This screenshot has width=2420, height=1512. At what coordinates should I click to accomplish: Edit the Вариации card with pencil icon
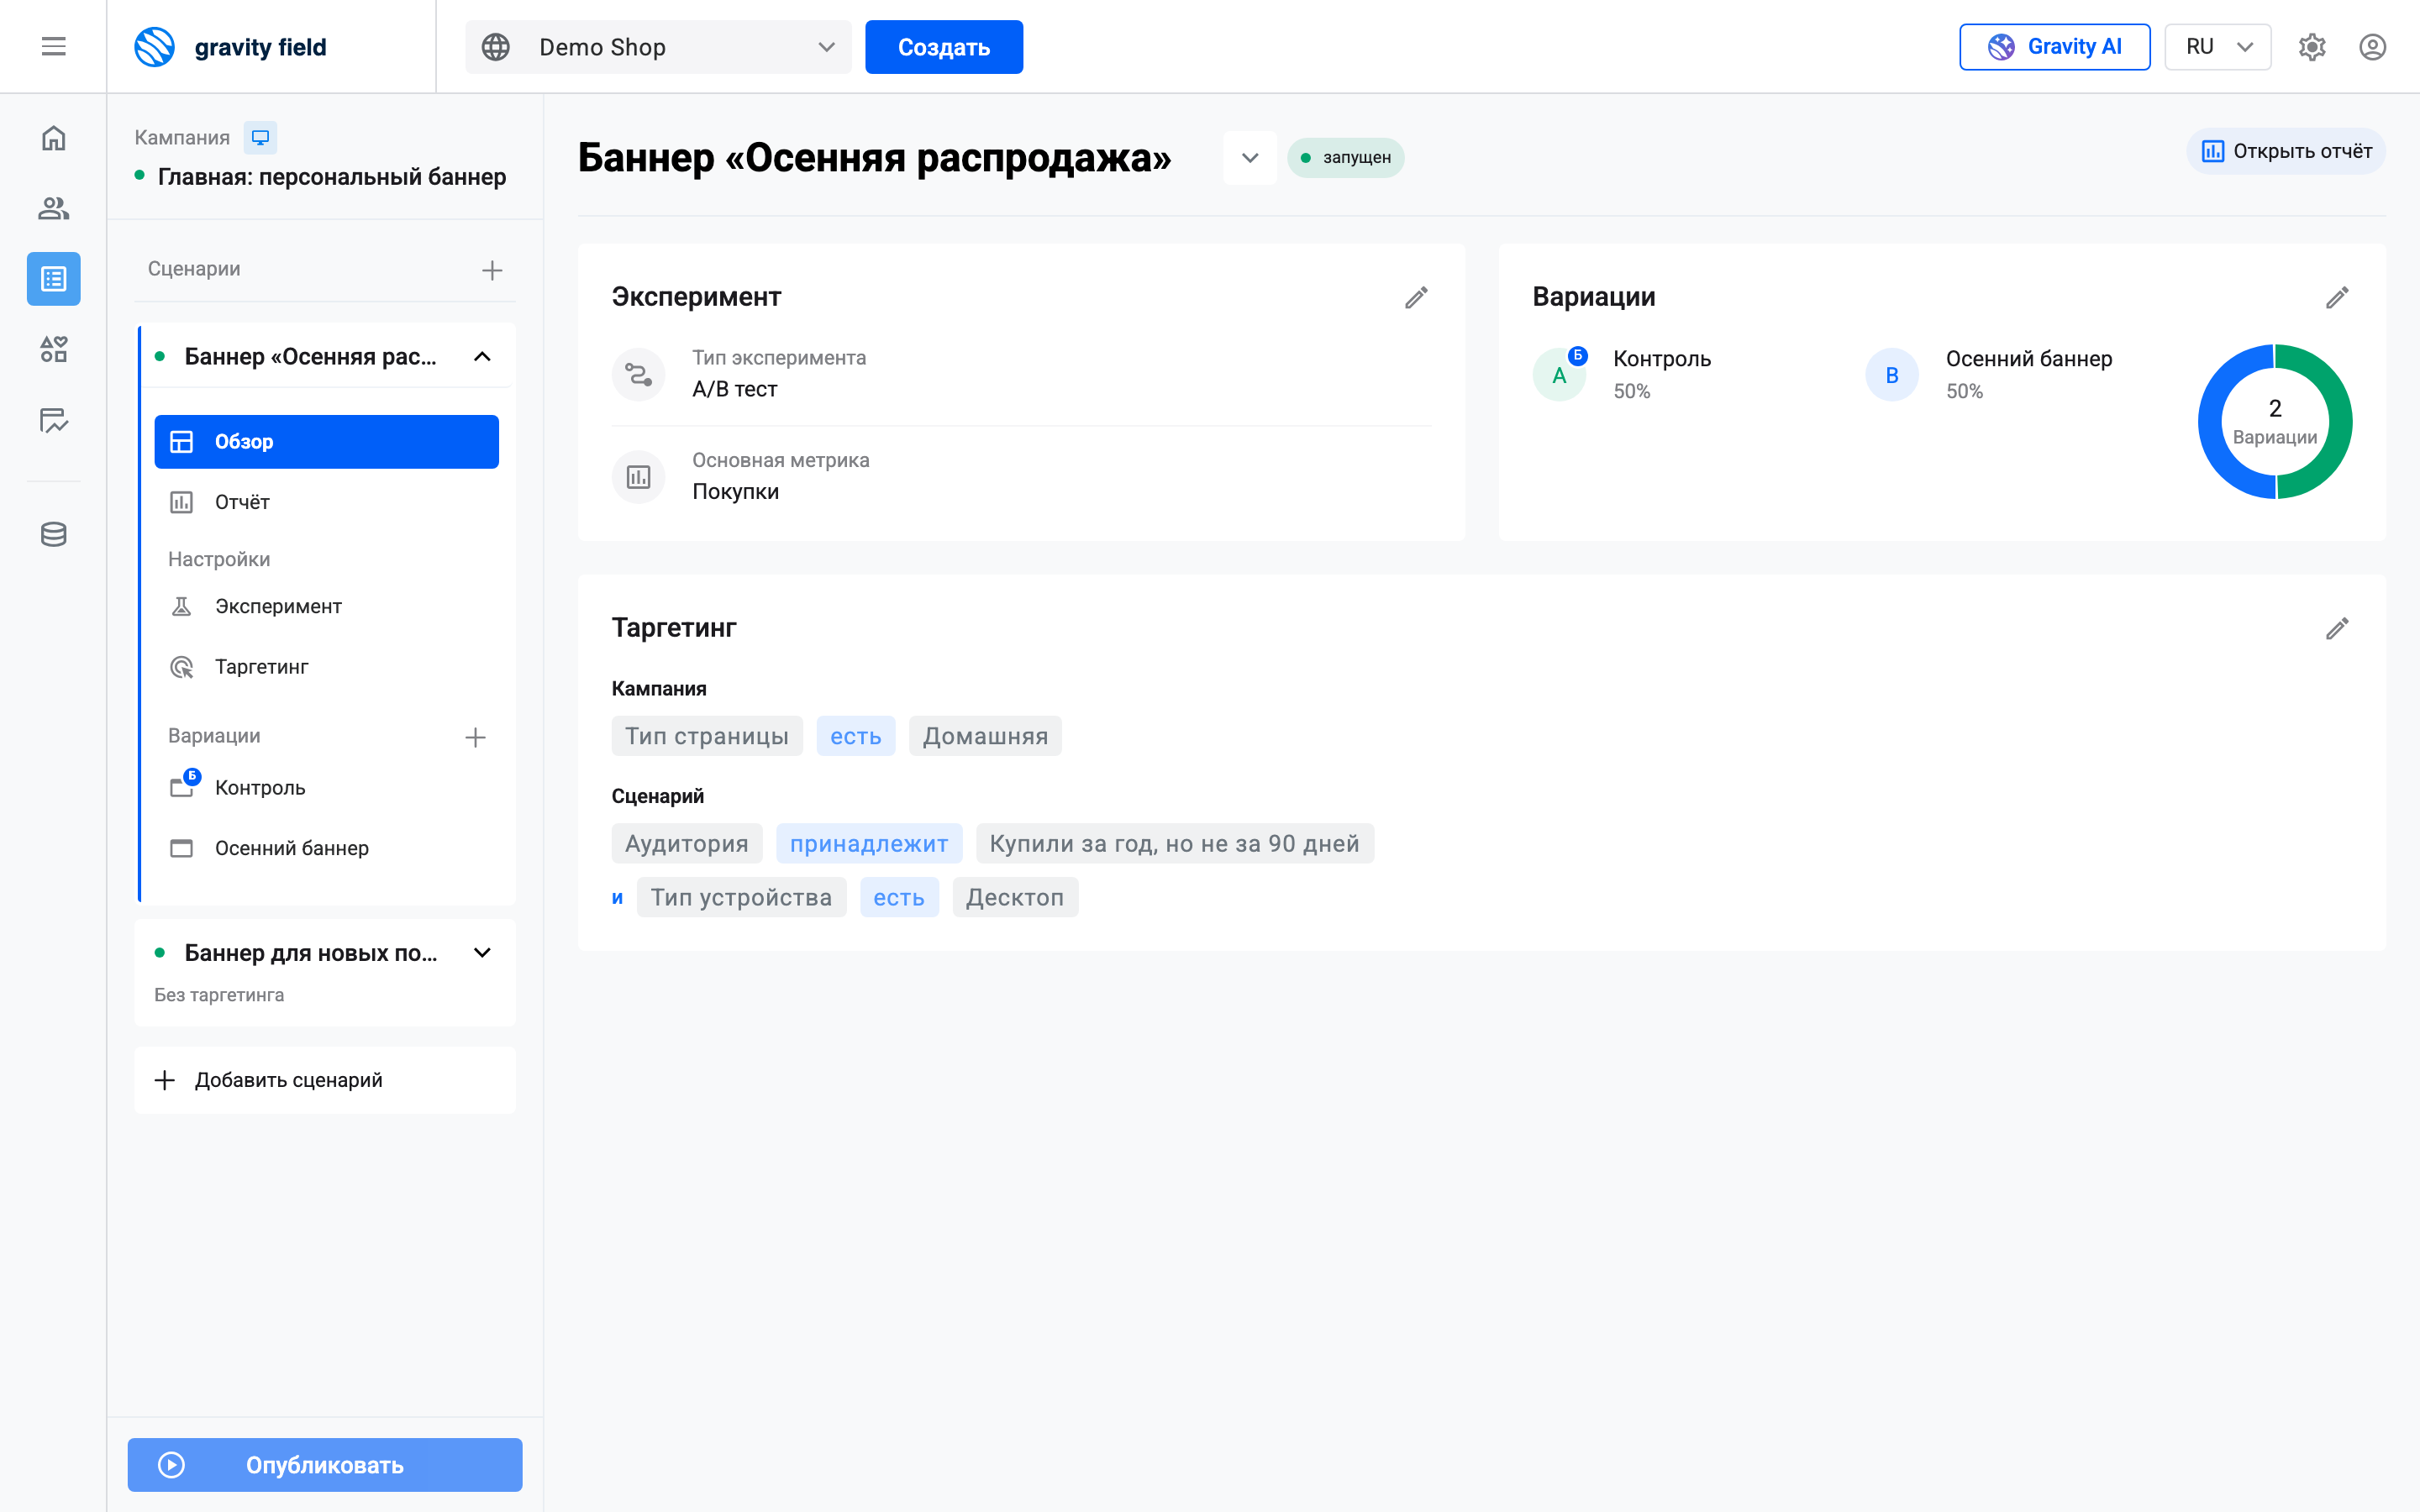[2337, 297]
